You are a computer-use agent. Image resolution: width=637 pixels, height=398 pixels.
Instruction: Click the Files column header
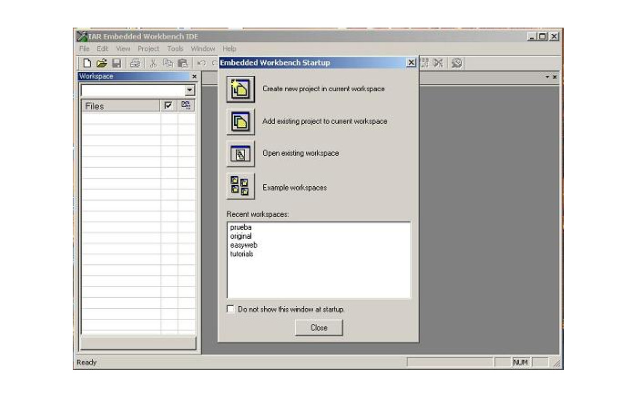coord(120,106)
